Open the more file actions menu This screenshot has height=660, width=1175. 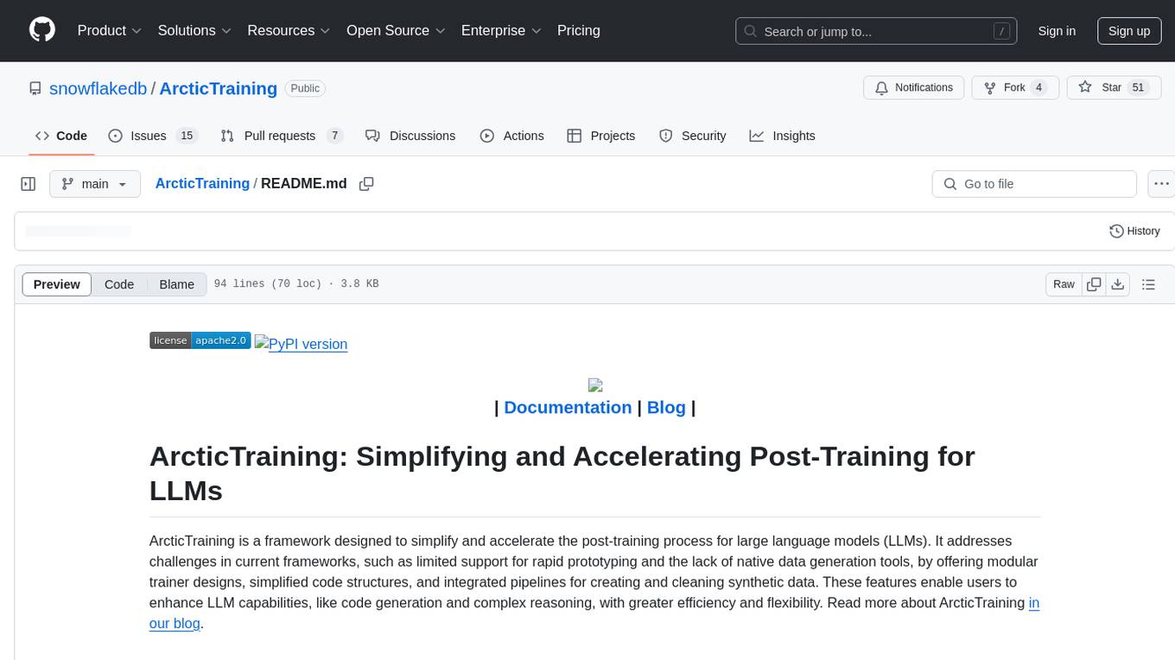(1161, 184)
